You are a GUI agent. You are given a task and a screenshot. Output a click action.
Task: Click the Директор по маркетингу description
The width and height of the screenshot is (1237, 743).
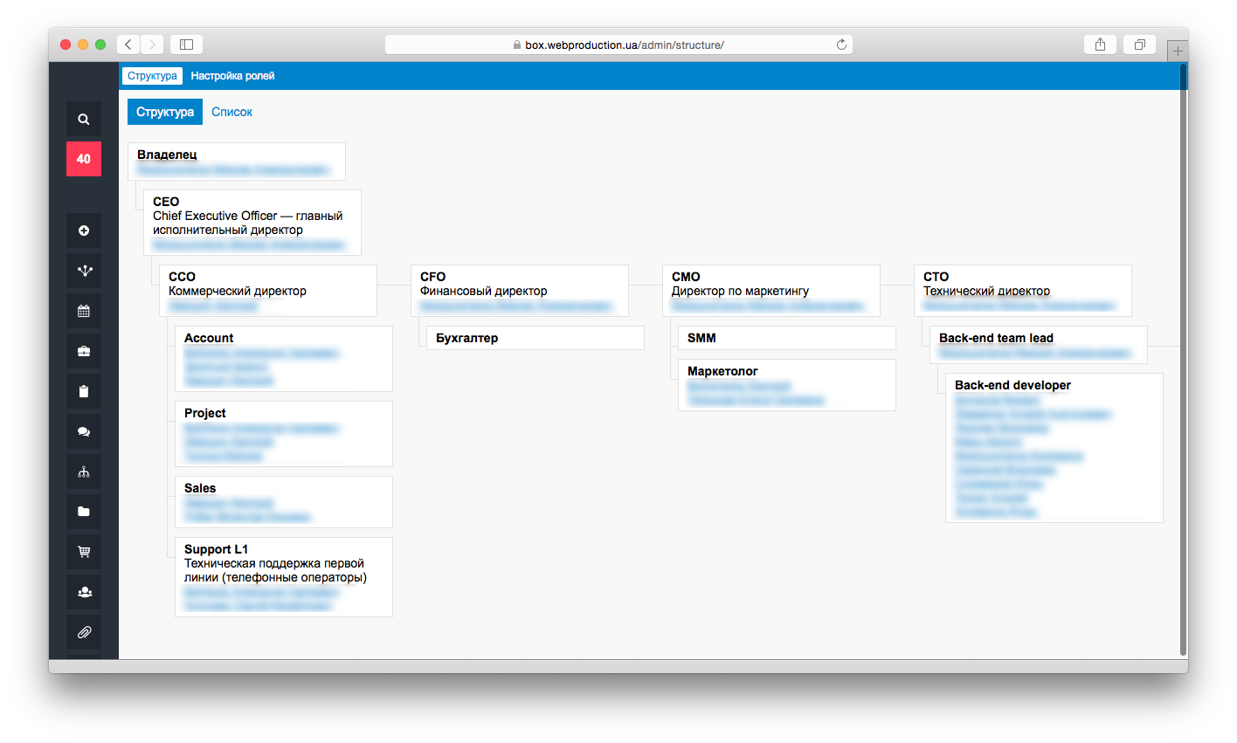tap(740, 291)
